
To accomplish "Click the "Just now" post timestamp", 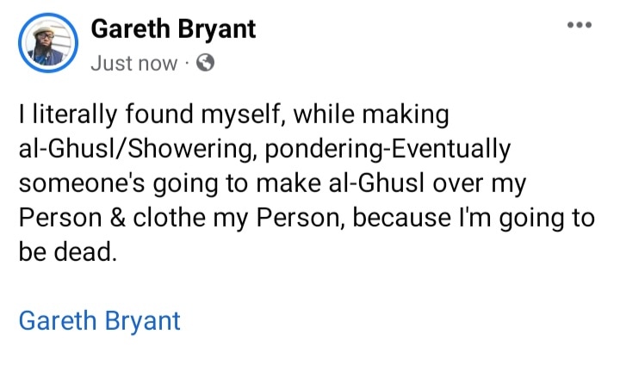I will [x=133, y=63].
